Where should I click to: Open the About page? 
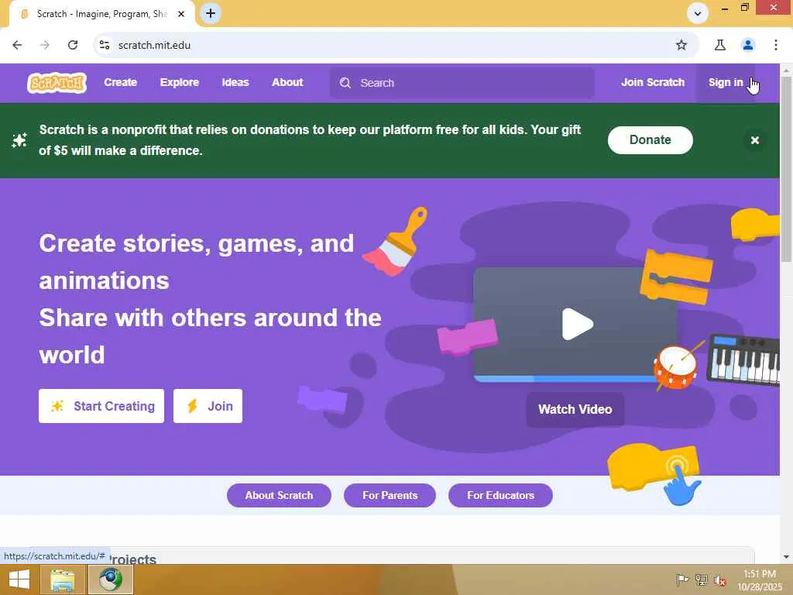(x=287, y=82)
